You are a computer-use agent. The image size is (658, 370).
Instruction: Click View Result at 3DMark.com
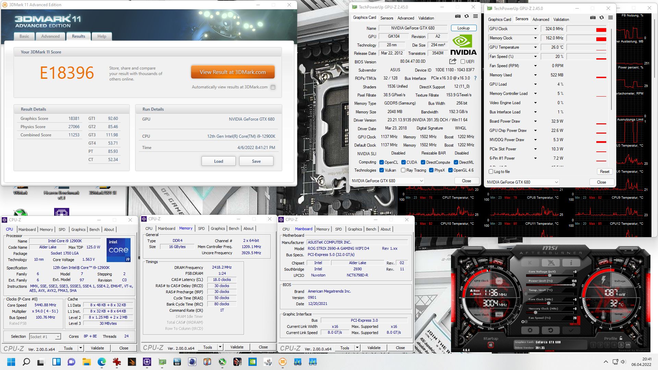(233, 72)
